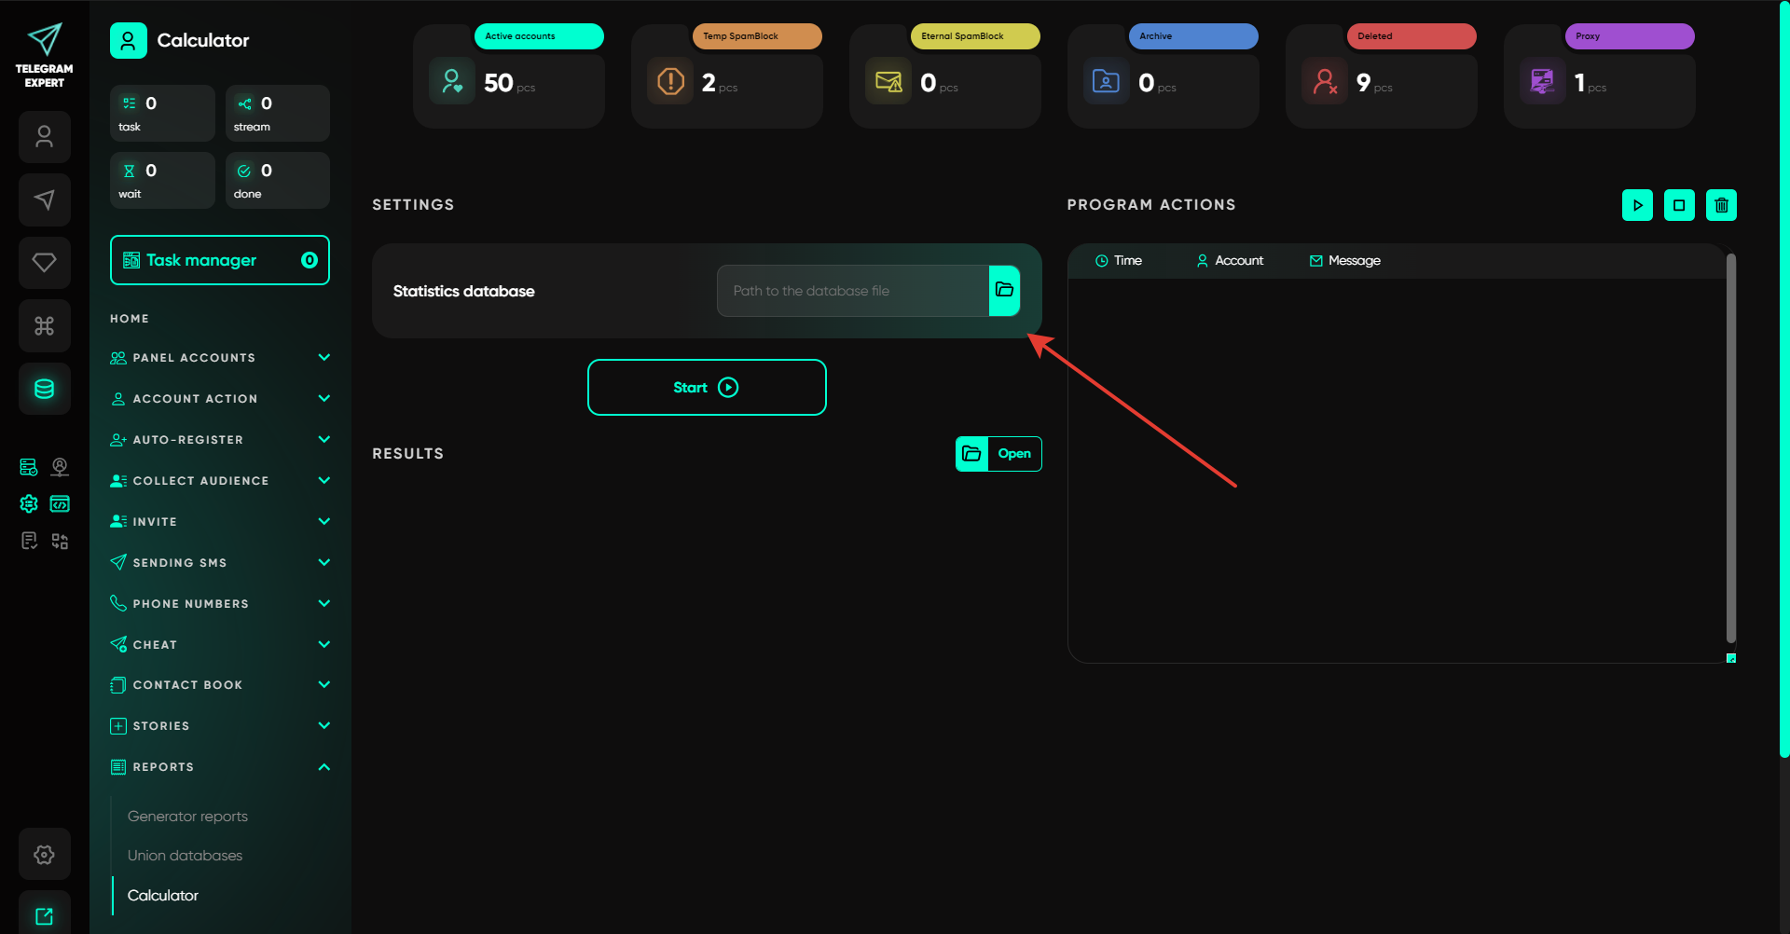Click the Open results button
The height and width of the screenshot is (934, 1790).
tap(998, 454)
